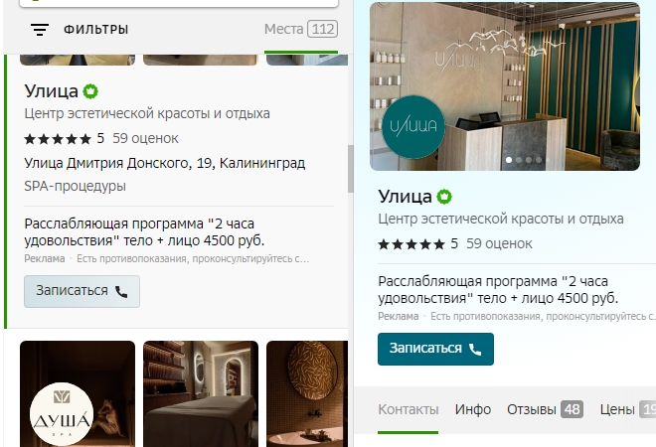Switch to the second carousel photo dot

click(519, 160)
